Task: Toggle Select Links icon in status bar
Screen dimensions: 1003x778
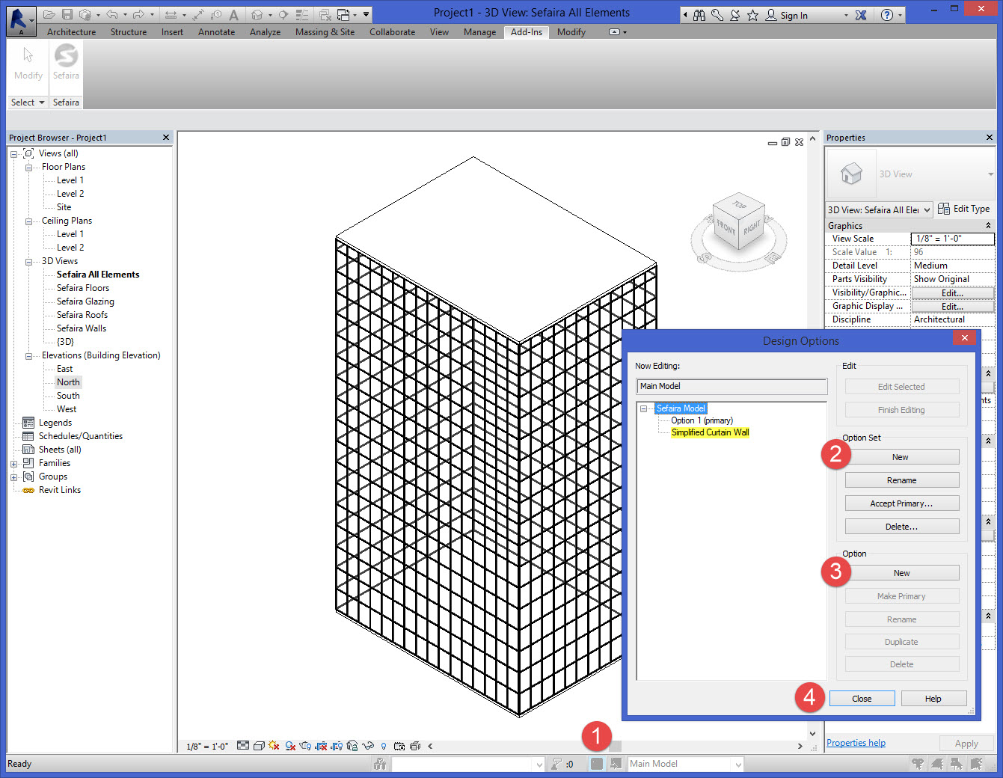Action: tap(918, 764)
